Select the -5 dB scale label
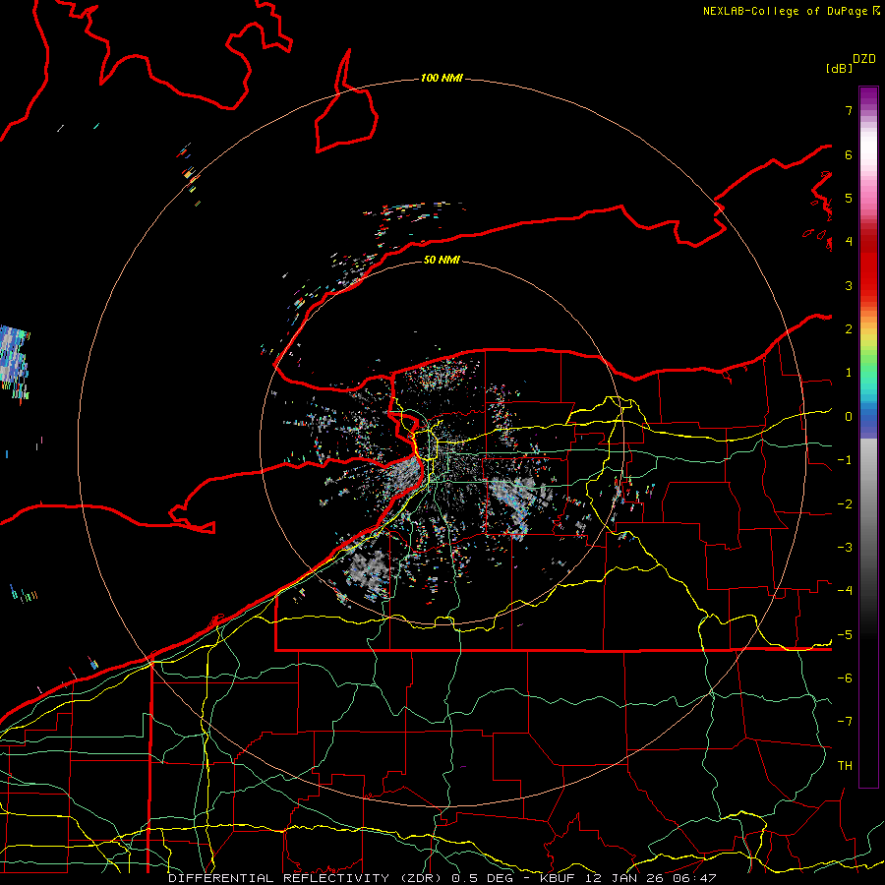885x885 pixels. coord(845,635)
